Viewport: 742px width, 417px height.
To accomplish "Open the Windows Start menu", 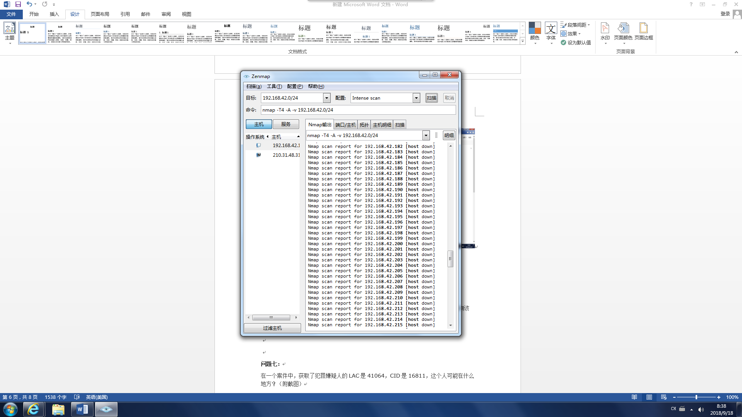I will pyautogui.click(x=10, y=409).
